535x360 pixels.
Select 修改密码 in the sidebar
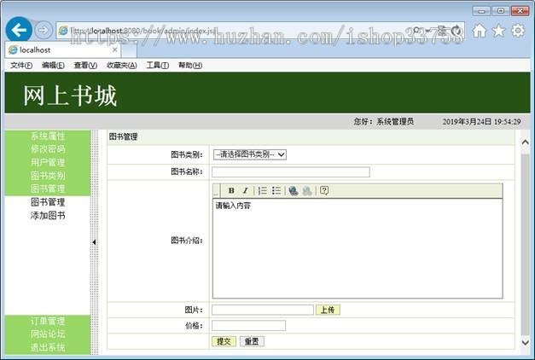tap(48, 149)
